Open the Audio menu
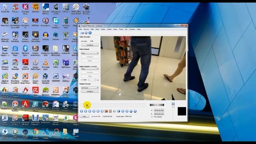256x144 pixels. (x=109, y=29)
